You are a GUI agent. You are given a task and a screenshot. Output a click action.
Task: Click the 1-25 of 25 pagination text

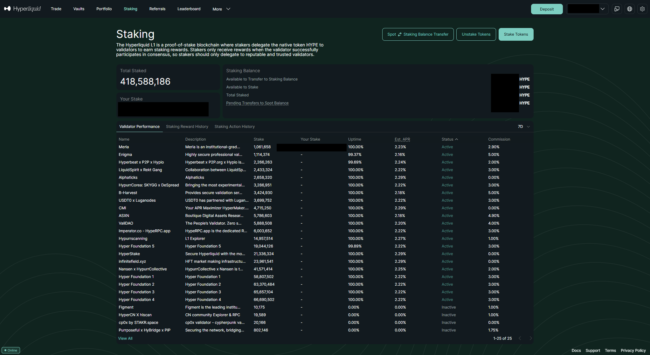[502, 338]
